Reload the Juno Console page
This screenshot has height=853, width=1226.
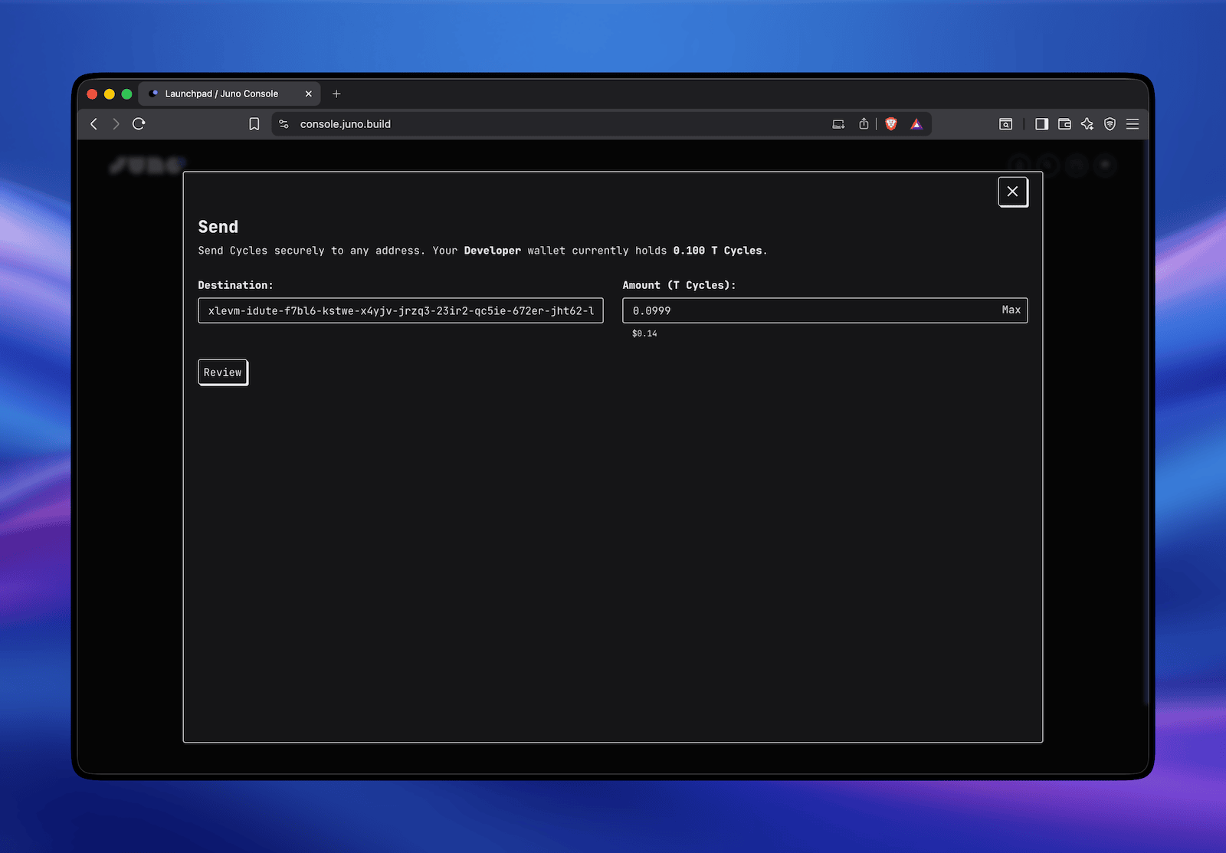coord(139,123)
